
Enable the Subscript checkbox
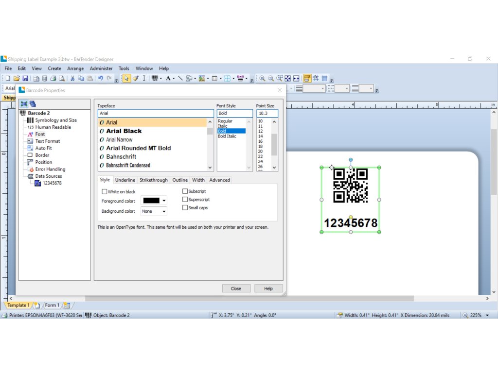click(185, 191)
